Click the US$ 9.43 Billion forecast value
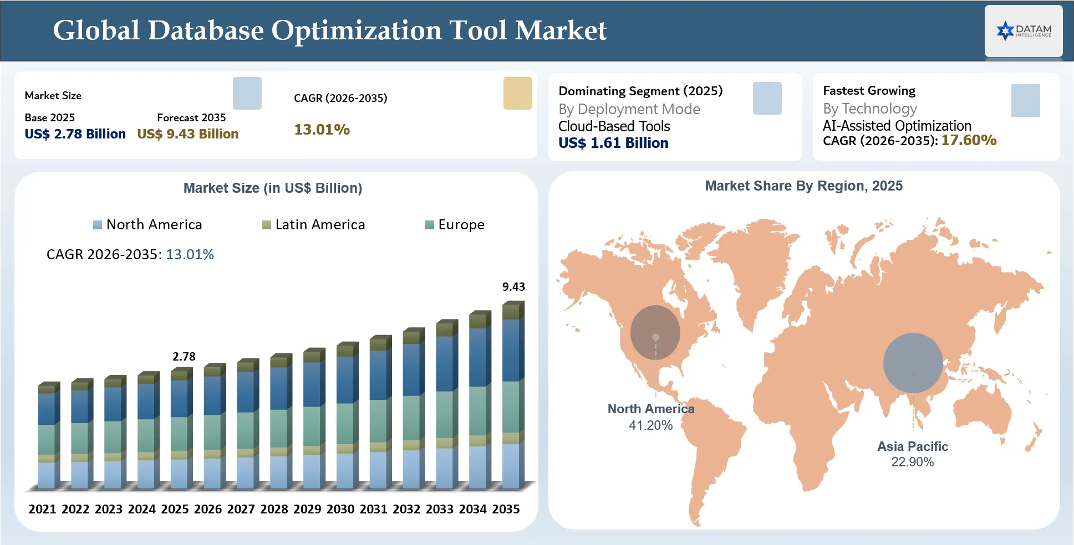The width and height of the screenshot is (1074, 545). [188, 134]
